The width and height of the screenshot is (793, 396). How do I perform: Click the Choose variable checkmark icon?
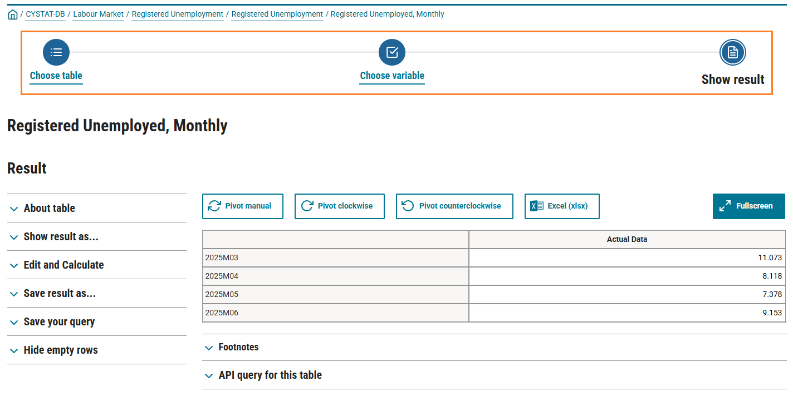coord(392,52)
